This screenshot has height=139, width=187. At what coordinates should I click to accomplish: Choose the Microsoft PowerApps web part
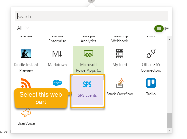click(x=88, y=60)
